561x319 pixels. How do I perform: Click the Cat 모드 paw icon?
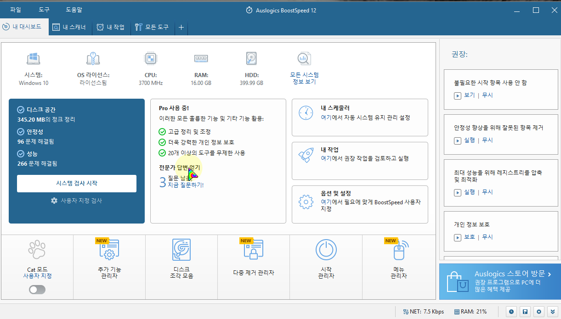click(37, 250)
